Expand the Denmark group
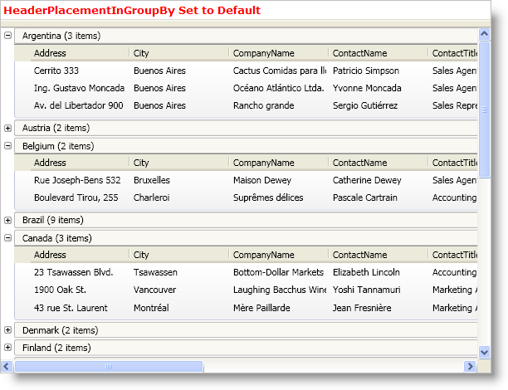This screenshot has height=390, width=508. [8, 330]
